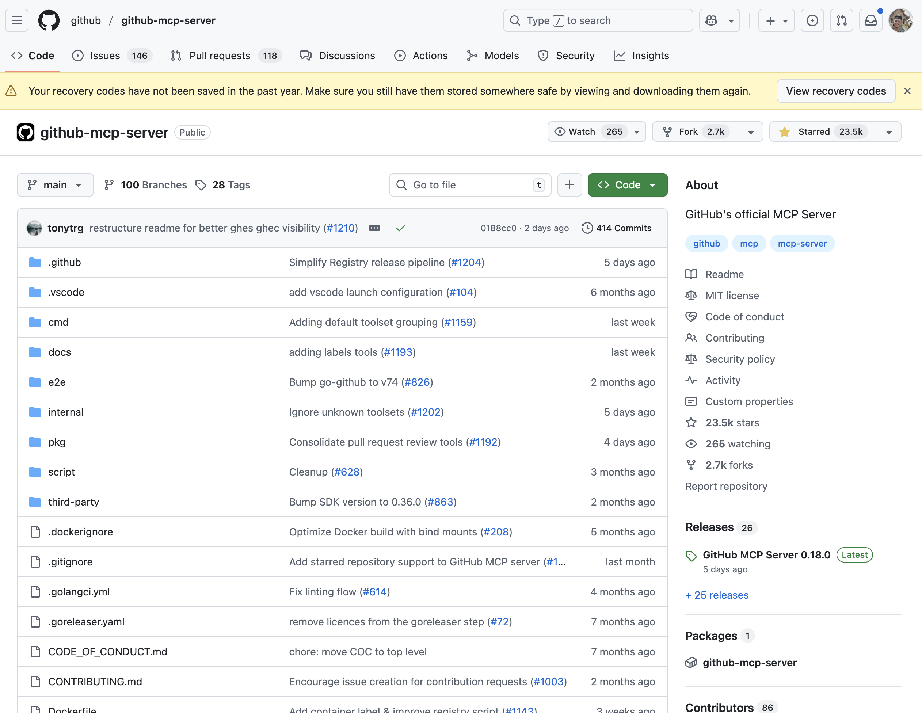922x713 pixels.
Task: Click the View recovery codes button
Action: tap(836, 91)
